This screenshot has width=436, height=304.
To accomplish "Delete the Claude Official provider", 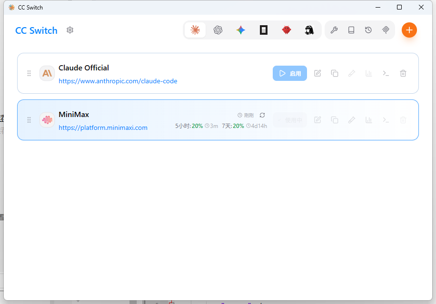I will [x=403, y=73].
